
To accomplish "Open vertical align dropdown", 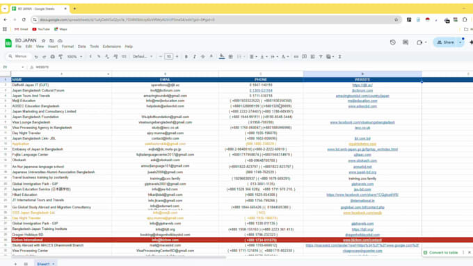I will [x=264, y=57].
